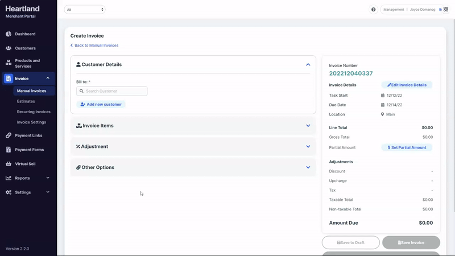This screenshot has width=455, height=256.
Task: Open Estimates in the Invoice submenu
Action: click(x=26, y=101)
